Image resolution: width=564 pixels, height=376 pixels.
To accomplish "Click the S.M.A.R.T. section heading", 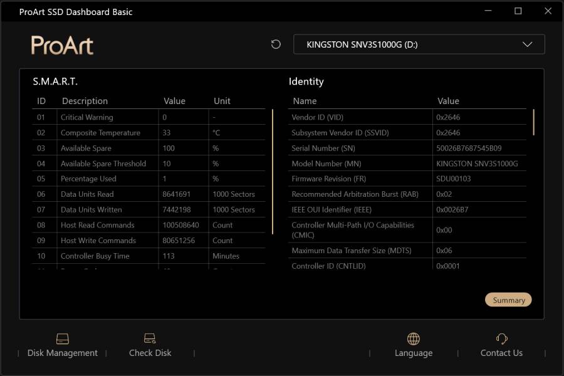I will [x=55, y=81].
